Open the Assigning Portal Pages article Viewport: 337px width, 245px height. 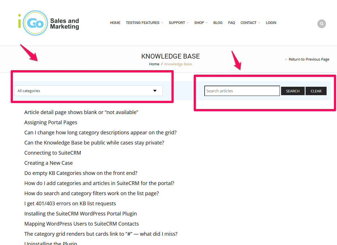point(51,122)
